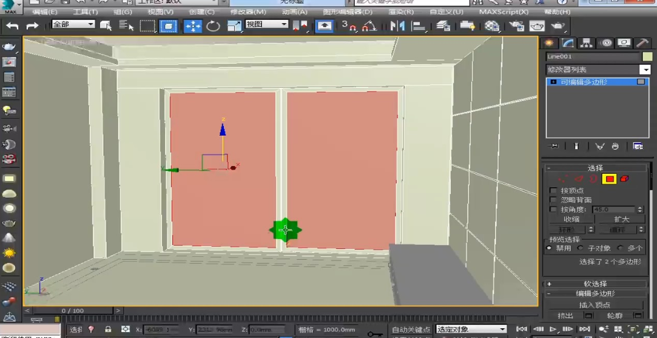Screen dimensions: 657x338
Task: Click the 按角度 spinner arrows
Action: point(640,209)
